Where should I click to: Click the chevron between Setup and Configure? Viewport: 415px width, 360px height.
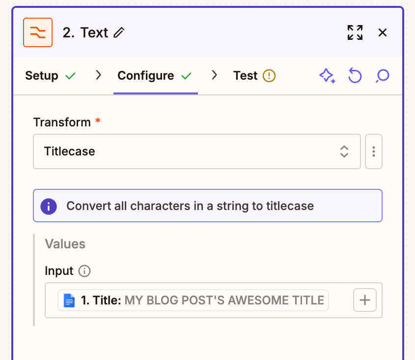(98, 75)
